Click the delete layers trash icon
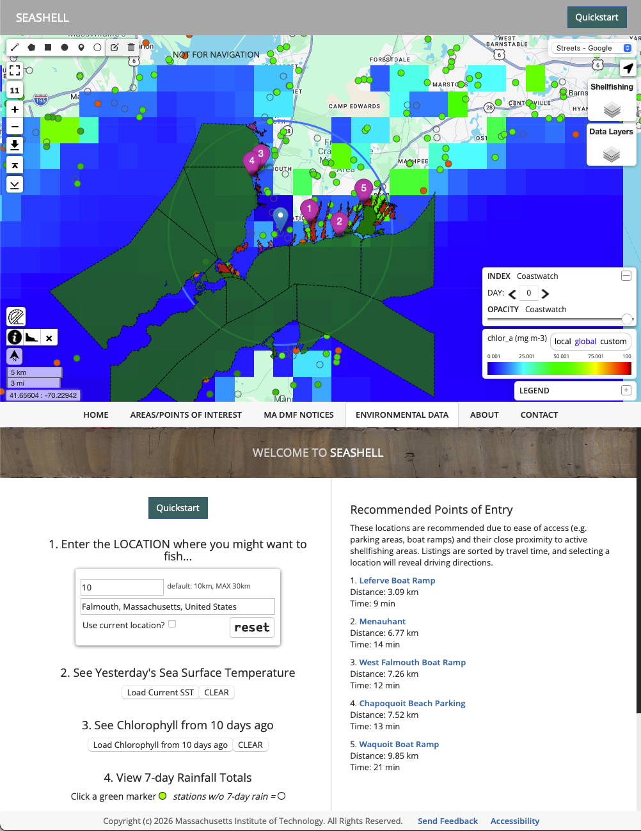The height and width of the screenshot is (831, 641). click(x=131, y=47)
